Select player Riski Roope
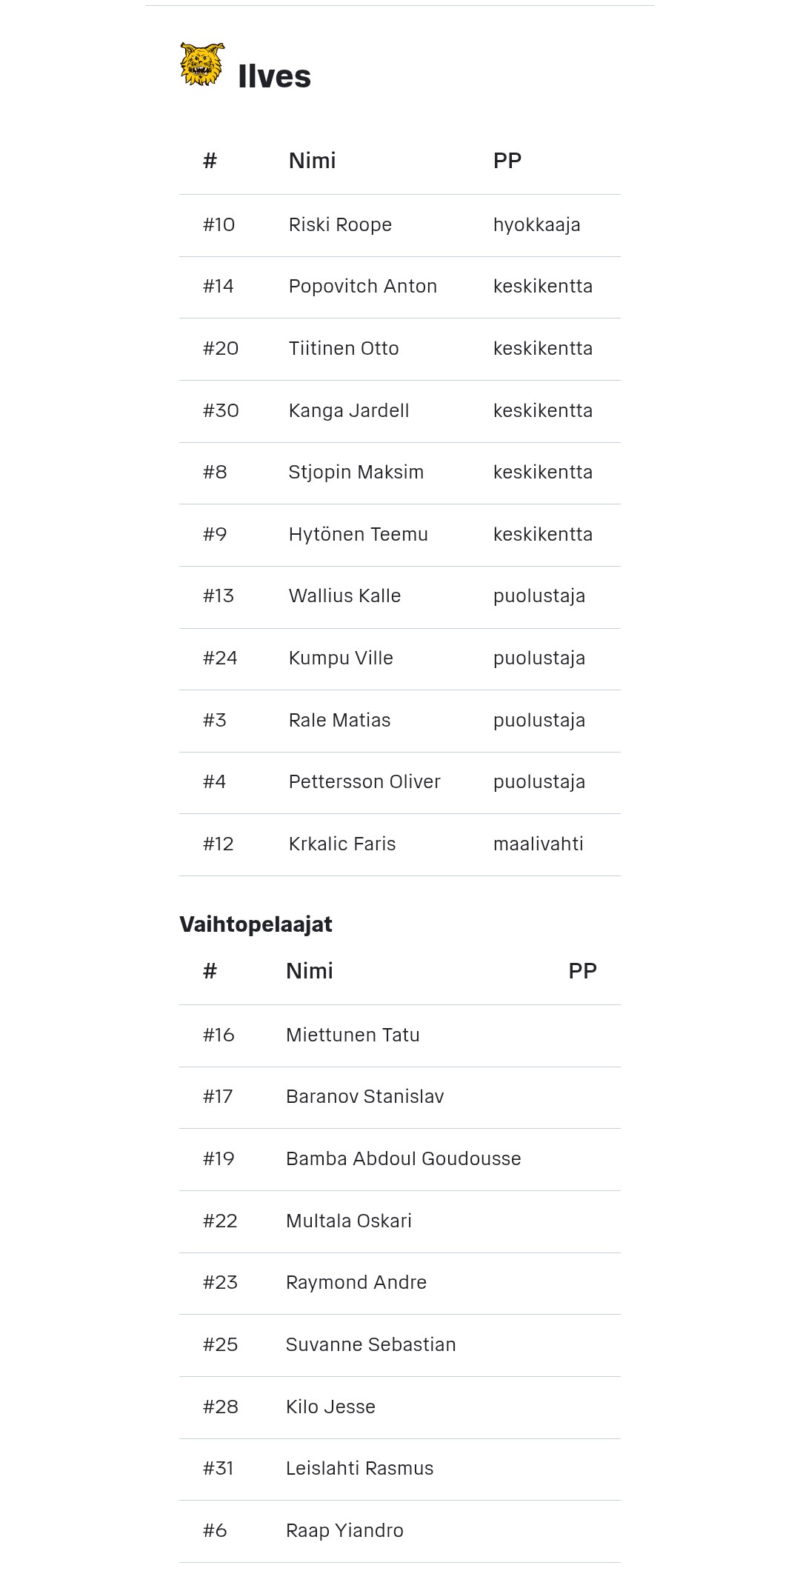 [x=340, y=225]
